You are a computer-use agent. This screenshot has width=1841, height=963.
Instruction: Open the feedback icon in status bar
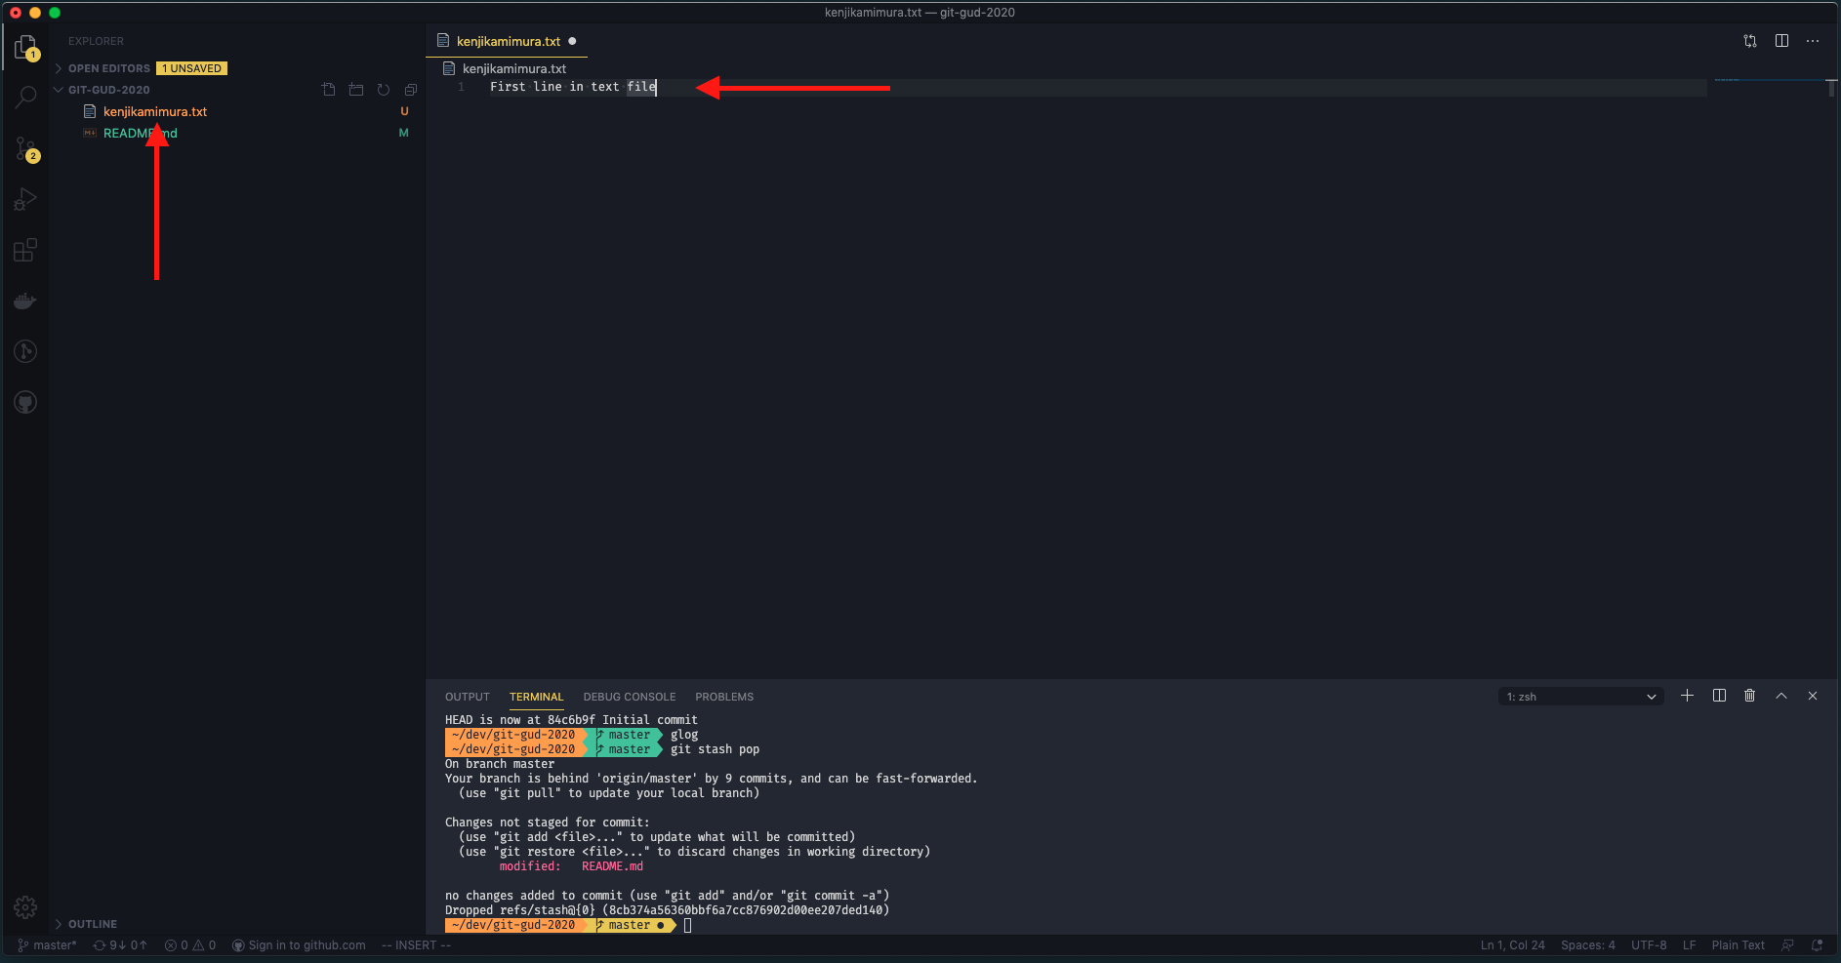point(1787,944)
